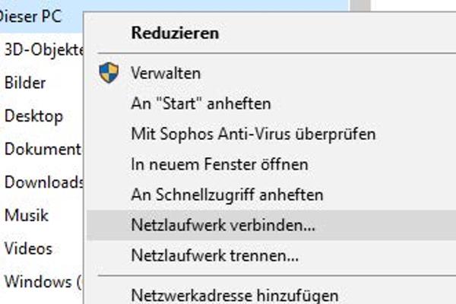
Task: Run Mit Sophos Anti-Virus überprüfen
Action: (x=253, y=134)
